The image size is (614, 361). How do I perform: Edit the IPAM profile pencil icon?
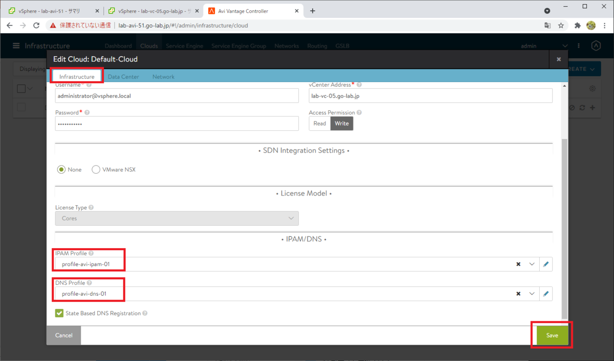tap(546, 264)
